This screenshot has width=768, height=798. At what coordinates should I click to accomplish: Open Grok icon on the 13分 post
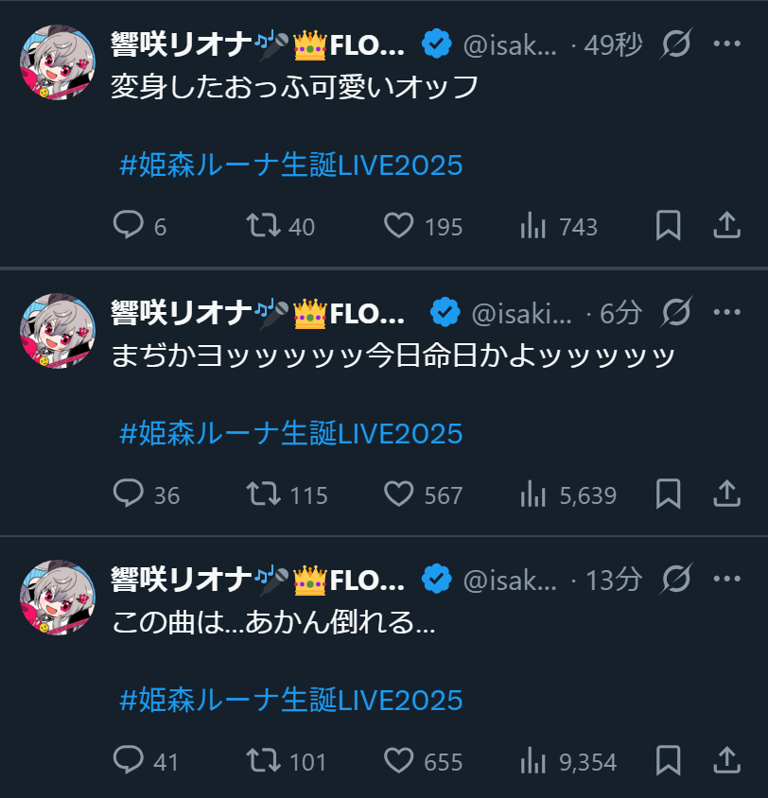(x=676, y=579)
